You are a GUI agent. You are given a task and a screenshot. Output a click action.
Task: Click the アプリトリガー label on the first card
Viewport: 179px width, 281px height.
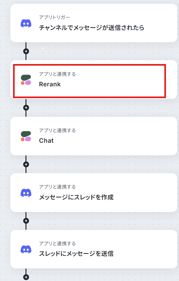(54, 18)
